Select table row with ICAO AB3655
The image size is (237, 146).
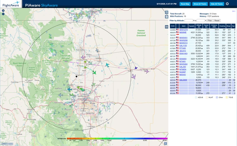203,88
